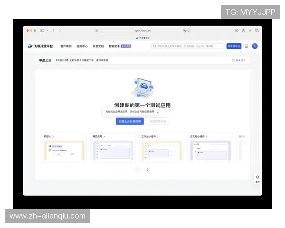Select the 开发者后台 browser tab
285x228 pixels.
142,38
